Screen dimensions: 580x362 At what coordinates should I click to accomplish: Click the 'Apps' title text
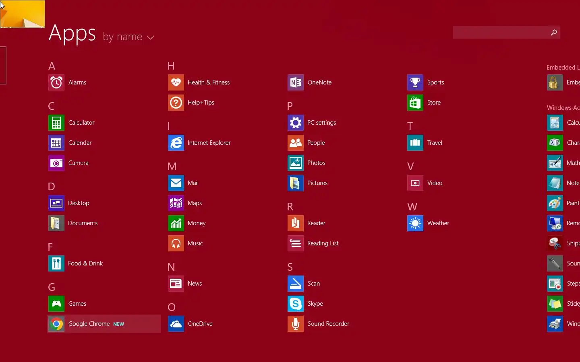pyautogui.click(x=72, y=33)
